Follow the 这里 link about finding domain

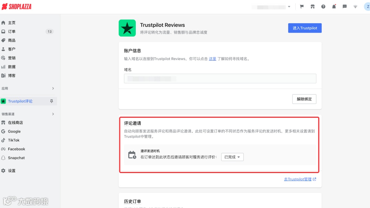[x=212, y=59]
